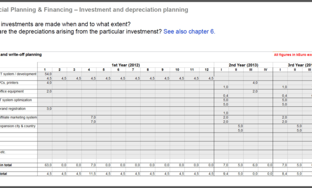Screen dimensions: 312x188
Task: Click month column header '12' under 1st Year
Action: pyautogui.click(x=207, y=70)
